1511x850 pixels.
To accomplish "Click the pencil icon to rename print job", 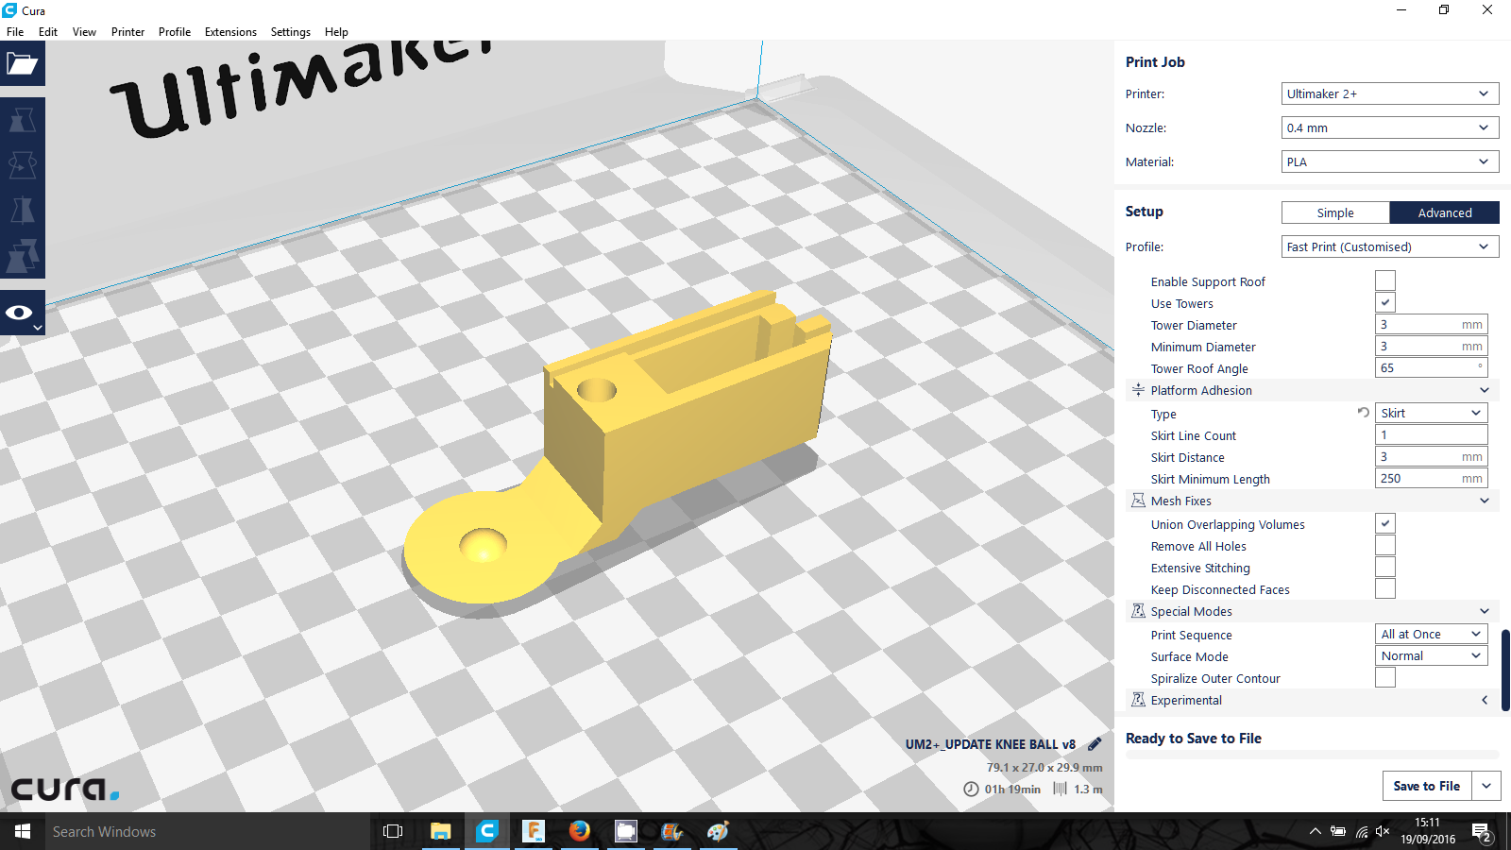I will tap(1095, 744).
